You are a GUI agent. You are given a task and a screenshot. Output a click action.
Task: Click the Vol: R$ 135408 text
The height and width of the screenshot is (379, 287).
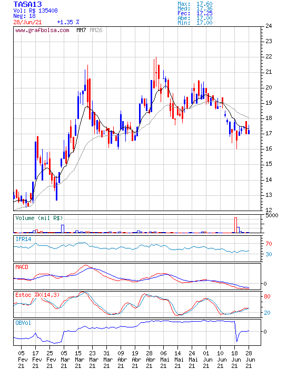coord(35,11)
